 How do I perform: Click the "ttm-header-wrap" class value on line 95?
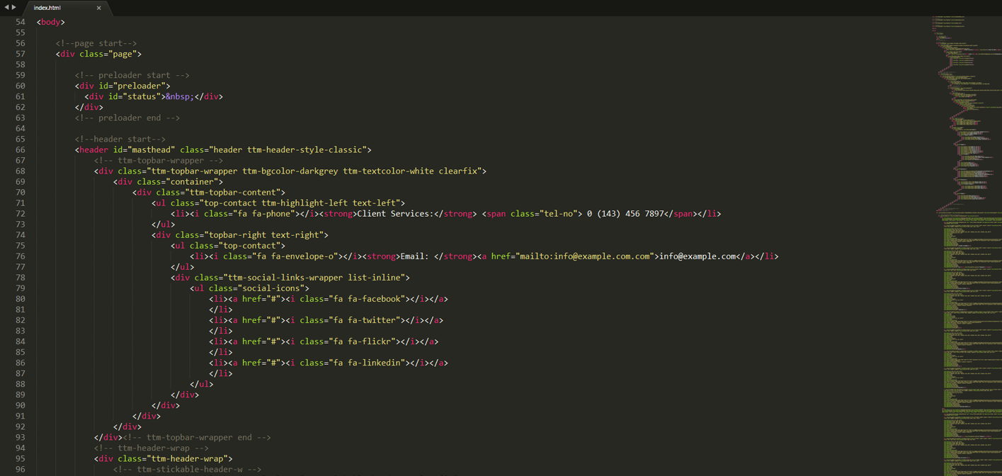188,458
